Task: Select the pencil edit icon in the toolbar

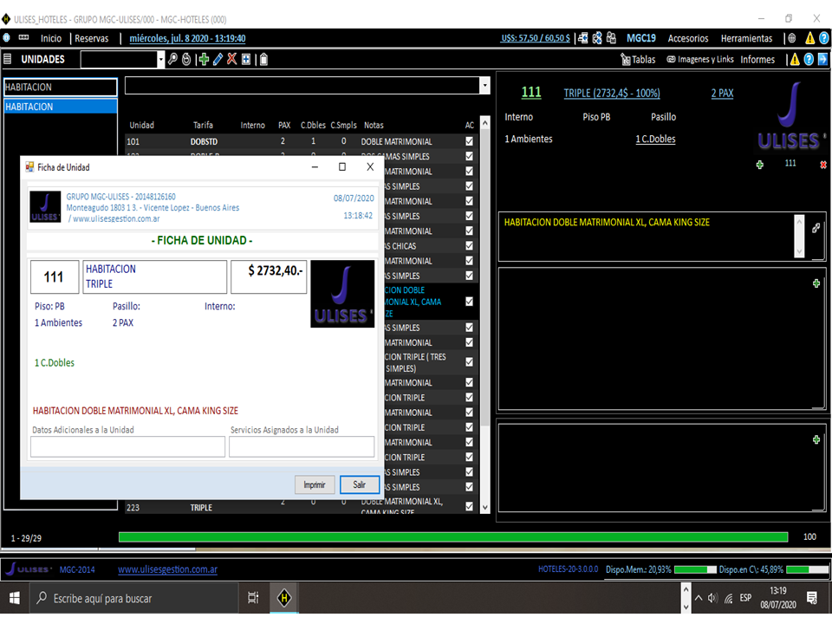Action: [x=218, y=59]
